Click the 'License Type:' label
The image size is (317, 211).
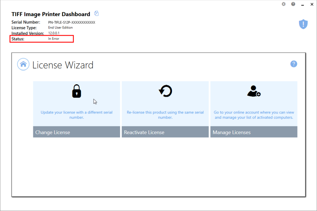click(24, 28)
